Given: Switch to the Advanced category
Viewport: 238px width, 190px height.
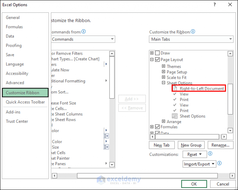Looking at the screenshot, I should [x=15, y=83].
